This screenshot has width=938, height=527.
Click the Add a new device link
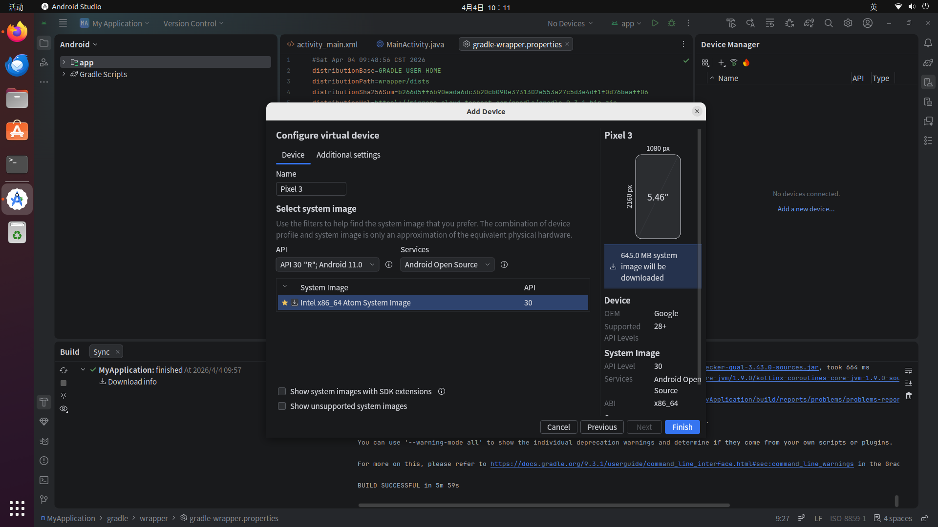point(806,209)
